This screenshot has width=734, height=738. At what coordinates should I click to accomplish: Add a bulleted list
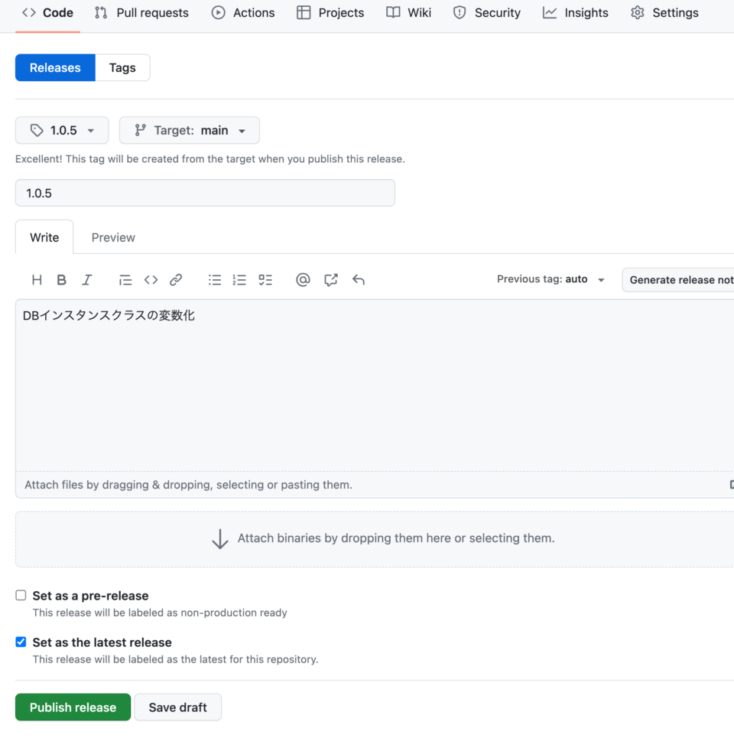(214, 279)
